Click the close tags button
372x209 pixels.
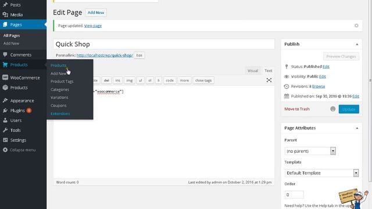[203, 81]
